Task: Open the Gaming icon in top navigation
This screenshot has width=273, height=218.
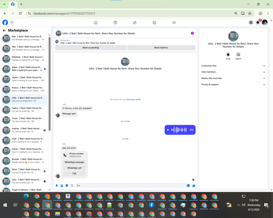Action: pyautogui.click(x=174, y=22)
